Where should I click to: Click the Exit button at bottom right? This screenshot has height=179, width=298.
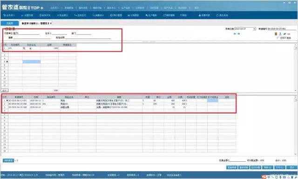(291, 167)
